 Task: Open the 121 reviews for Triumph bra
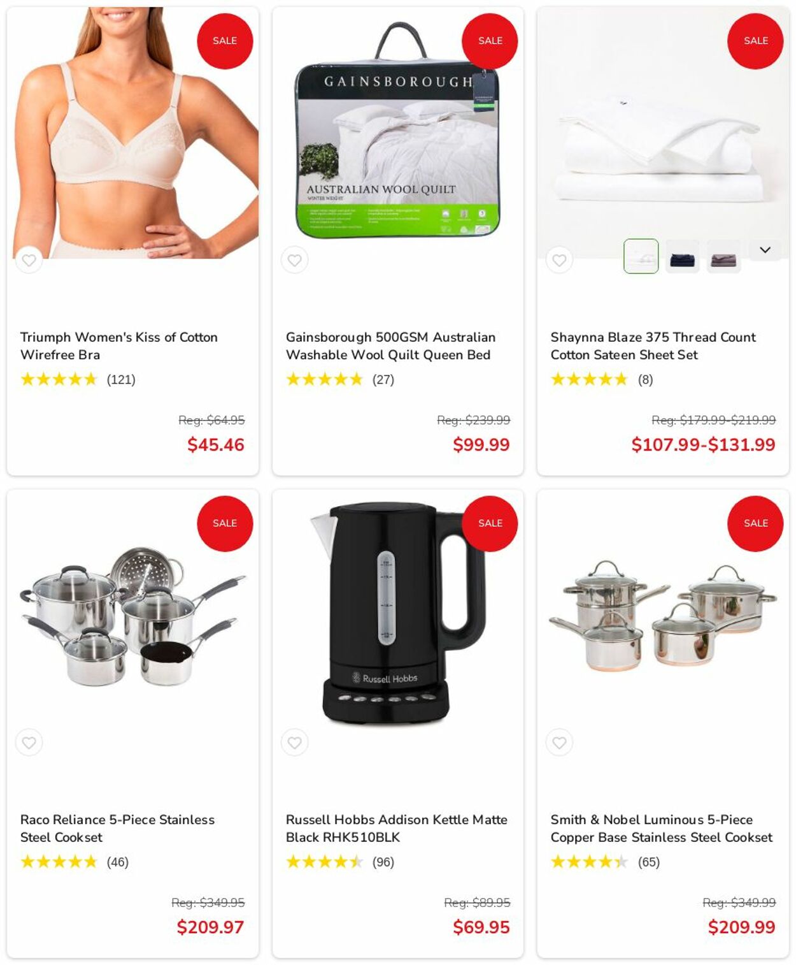pyautogui.click(x=121, y=379)
